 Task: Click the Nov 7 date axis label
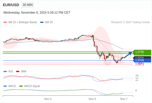pyautogui.click(x=124, y=99)
